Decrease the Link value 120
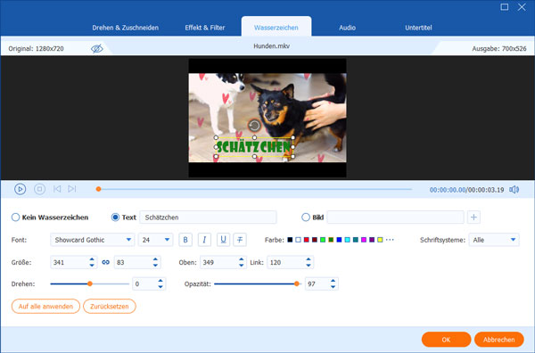This screenshot has width=535, height=353. pos(309,266)
